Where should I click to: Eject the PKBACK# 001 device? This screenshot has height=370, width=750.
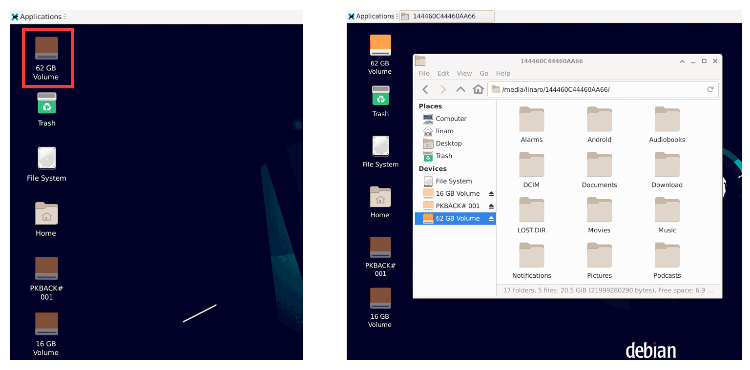(x=491, y=206)
